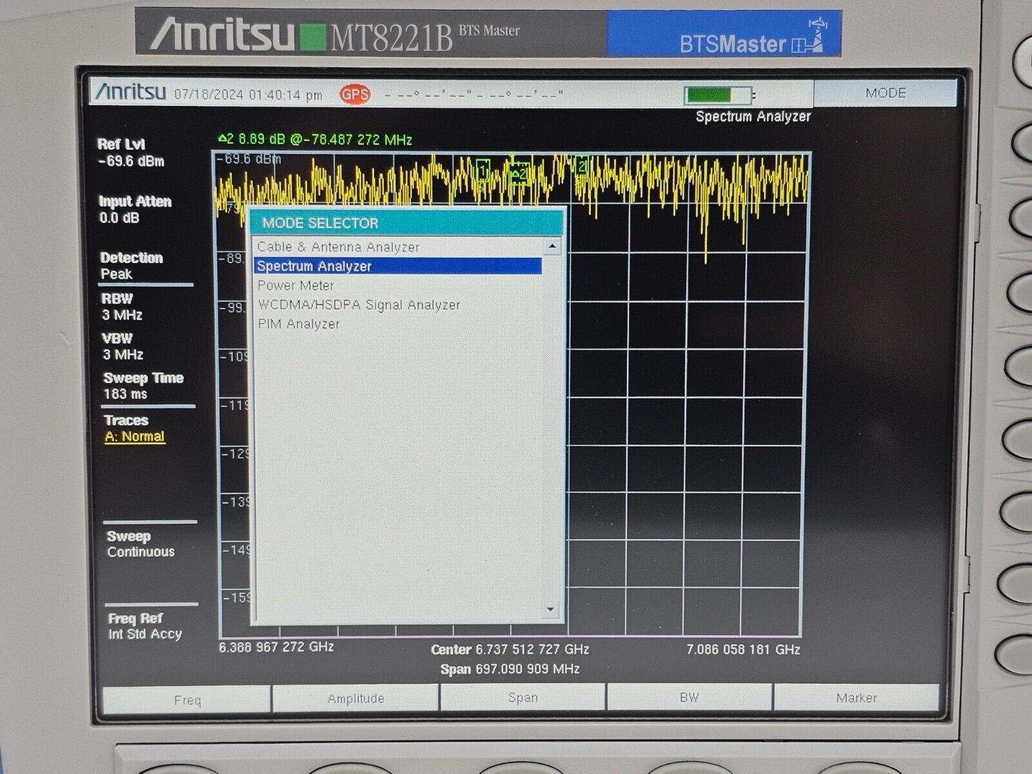Open the Amplitude softkey menu
The width and height of the screenshot is (1032, 774).
(355, 699)
